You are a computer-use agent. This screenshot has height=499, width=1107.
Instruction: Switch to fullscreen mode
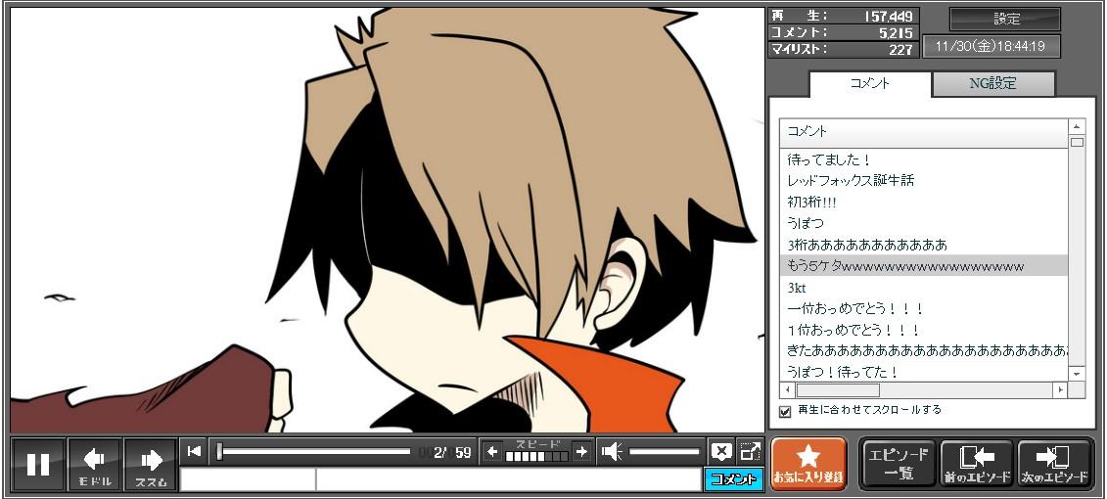click(750, 451)
